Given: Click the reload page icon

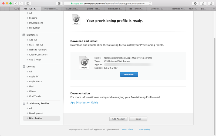Looking at the screenshot, I should pyautogui.click(x=150, y=4).
